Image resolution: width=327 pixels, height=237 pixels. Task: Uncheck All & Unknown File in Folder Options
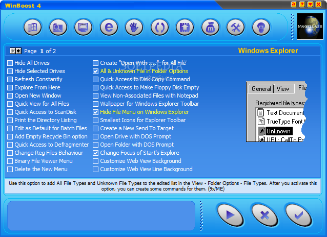coord(95,72)
